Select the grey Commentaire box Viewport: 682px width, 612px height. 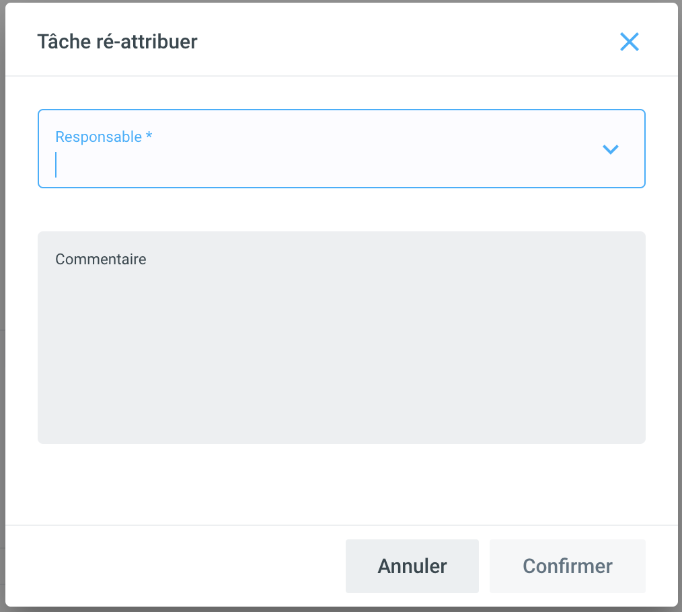click(341, 350)
